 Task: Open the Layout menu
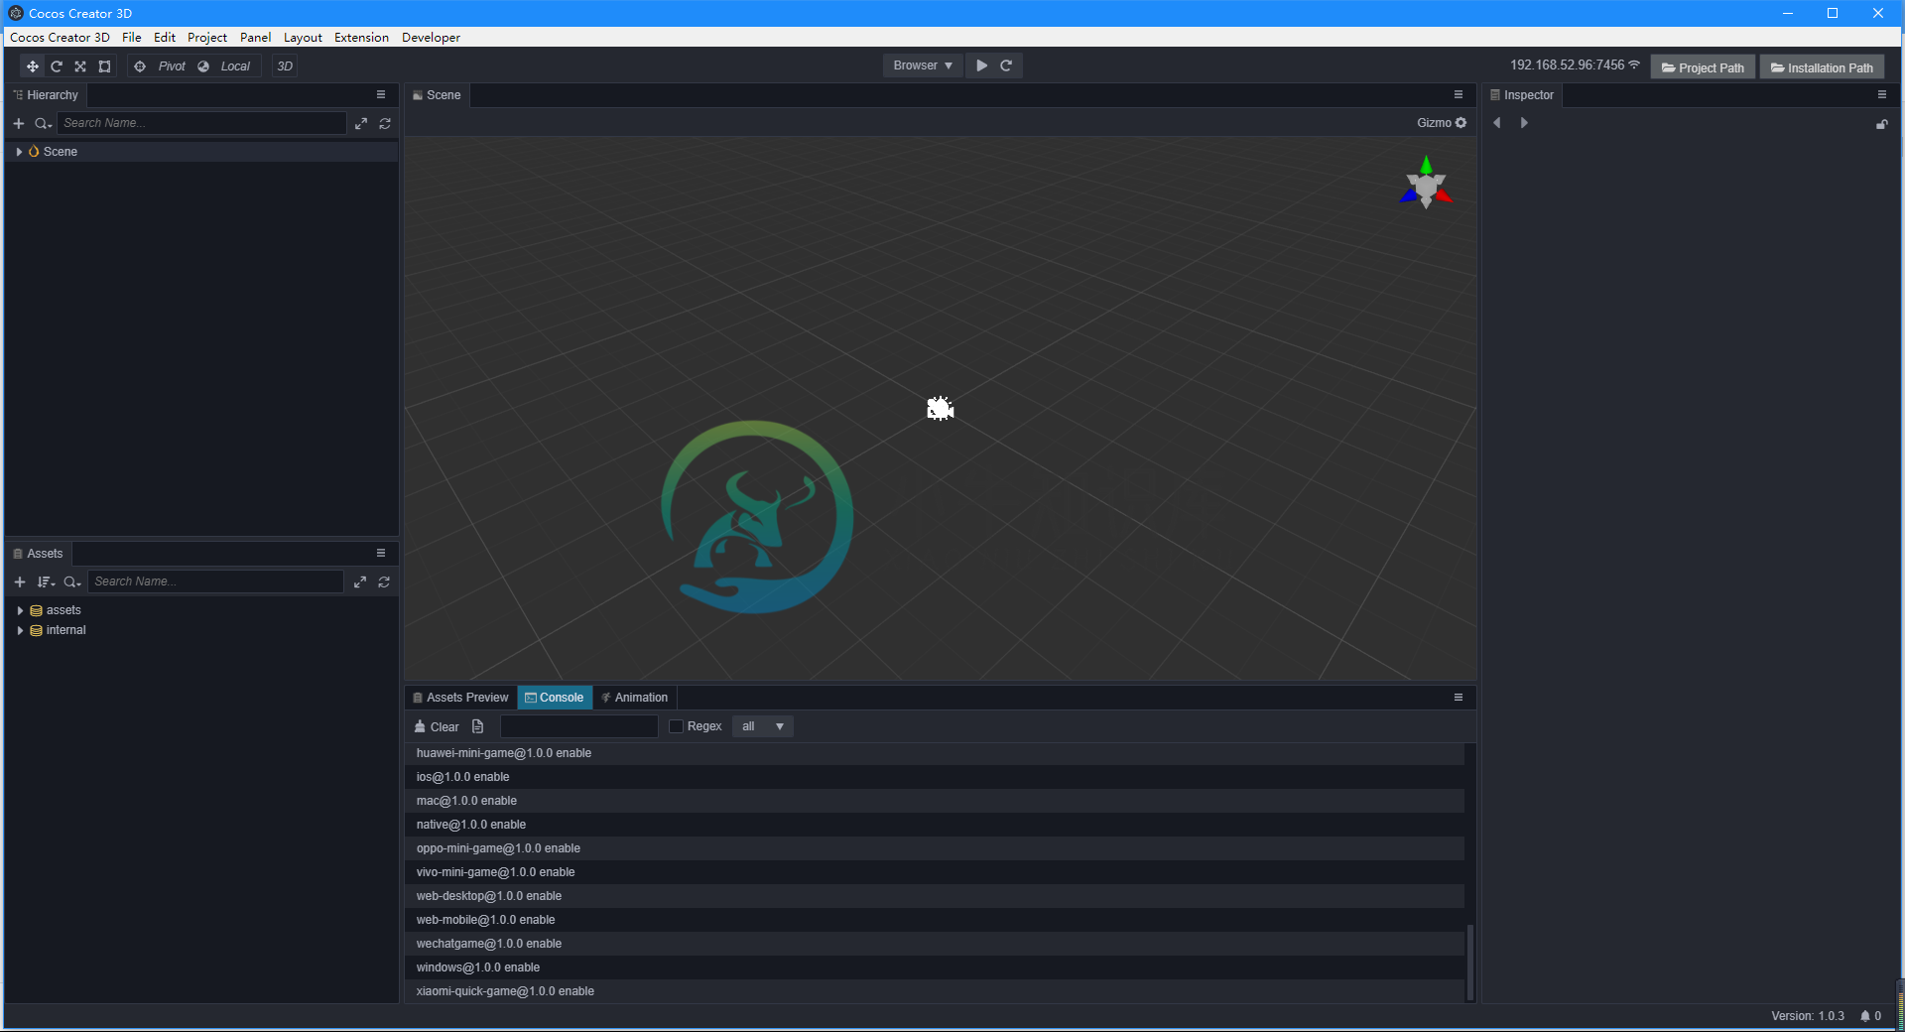point(303,38)
